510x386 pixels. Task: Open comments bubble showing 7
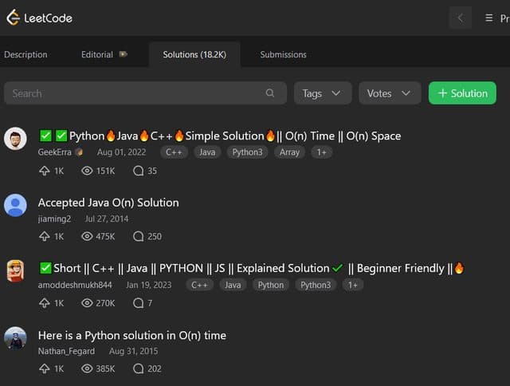click(x=138, y=303)
